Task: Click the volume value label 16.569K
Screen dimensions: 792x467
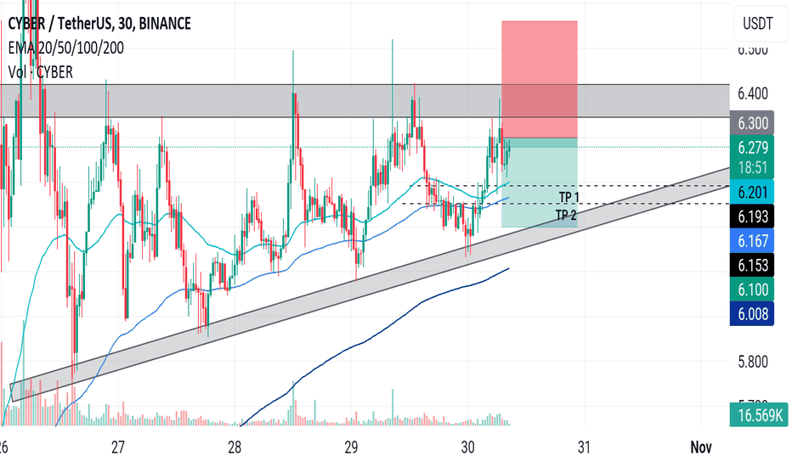Action: coord(759,415)
